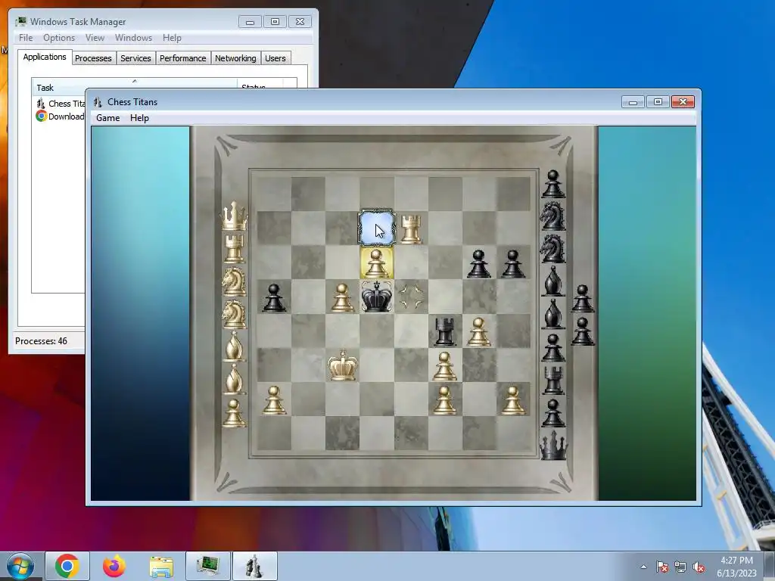This screenshot has height=581, width=775.
Task: Open Task Manager's Help menu
Action: point(172,38)
